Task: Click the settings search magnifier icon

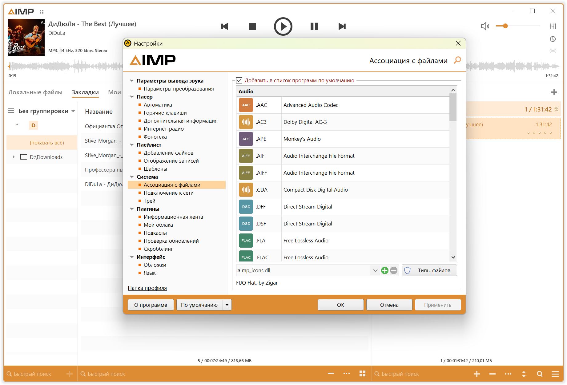Action: click(457, 60)
